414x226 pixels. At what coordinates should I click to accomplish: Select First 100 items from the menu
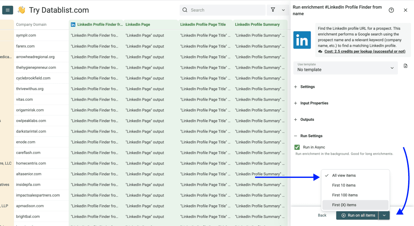[345, 195]
